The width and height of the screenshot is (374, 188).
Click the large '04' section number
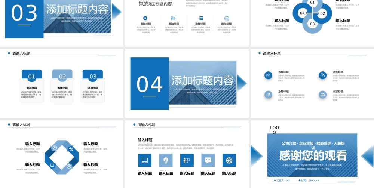(150, 84)
